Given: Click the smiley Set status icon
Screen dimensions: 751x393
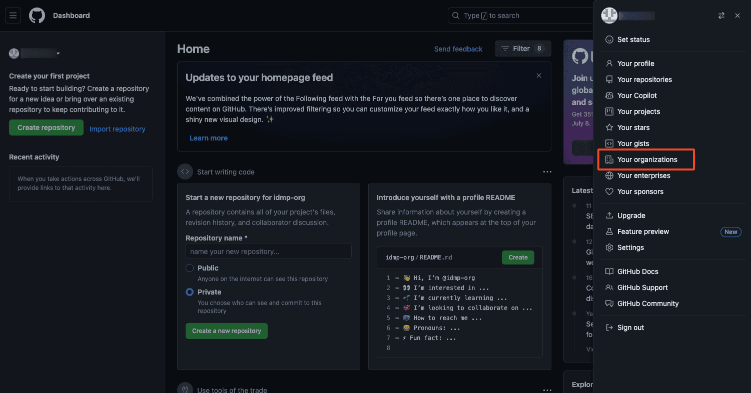Looking at the screenshot, I should [609, 39].
